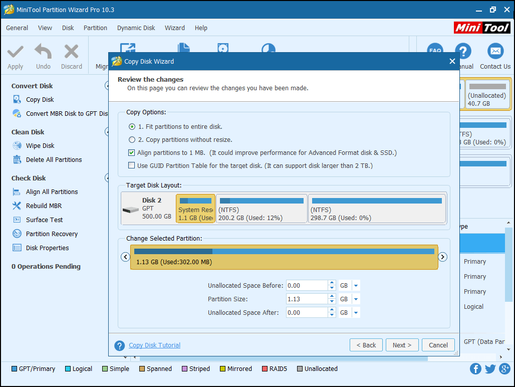515x387 pixels.
Task: Open the Dynamic Disk menu
Action: (x=136, y=28)
